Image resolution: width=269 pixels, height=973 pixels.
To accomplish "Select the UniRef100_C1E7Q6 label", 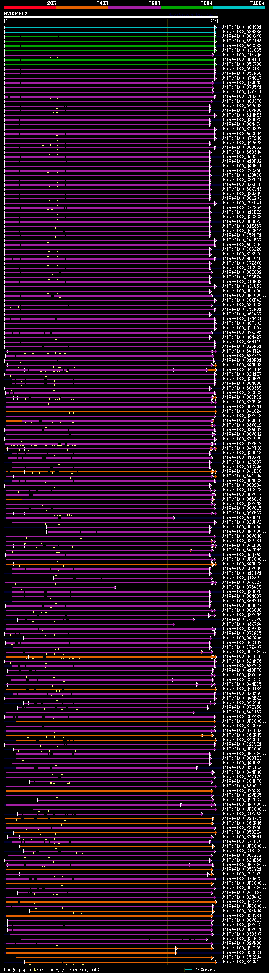I will 241,55.
